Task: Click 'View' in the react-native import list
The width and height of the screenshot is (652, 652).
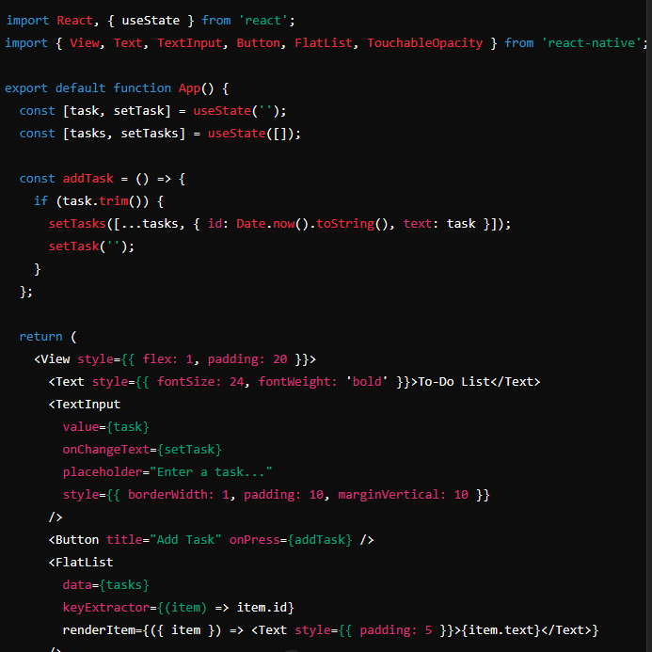Action: pyautogui.click(x=85, y=43)
